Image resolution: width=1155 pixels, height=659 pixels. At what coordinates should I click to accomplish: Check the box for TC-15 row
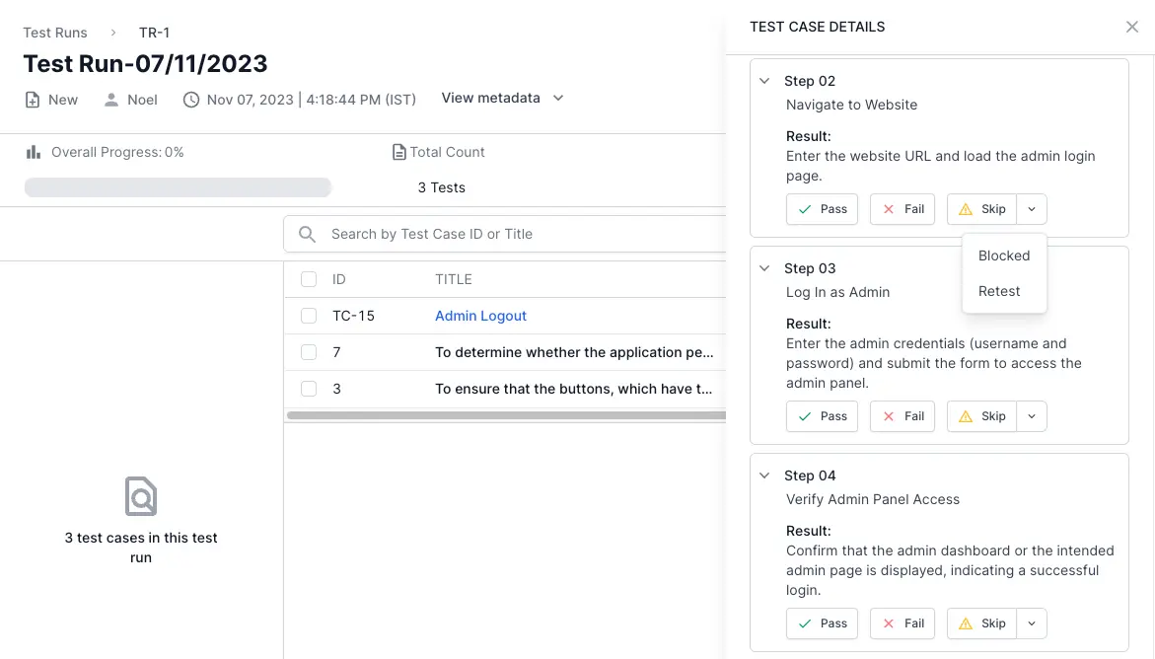309,316
